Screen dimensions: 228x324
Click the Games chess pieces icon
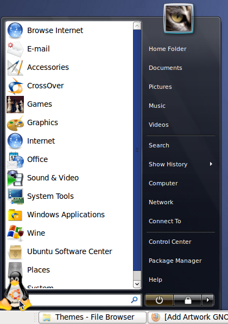pyautogui.click(x=15, y=105)
